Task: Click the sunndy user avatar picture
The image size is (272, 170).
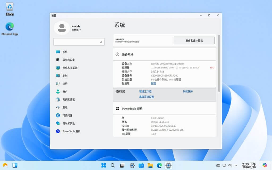Action: 62,28
